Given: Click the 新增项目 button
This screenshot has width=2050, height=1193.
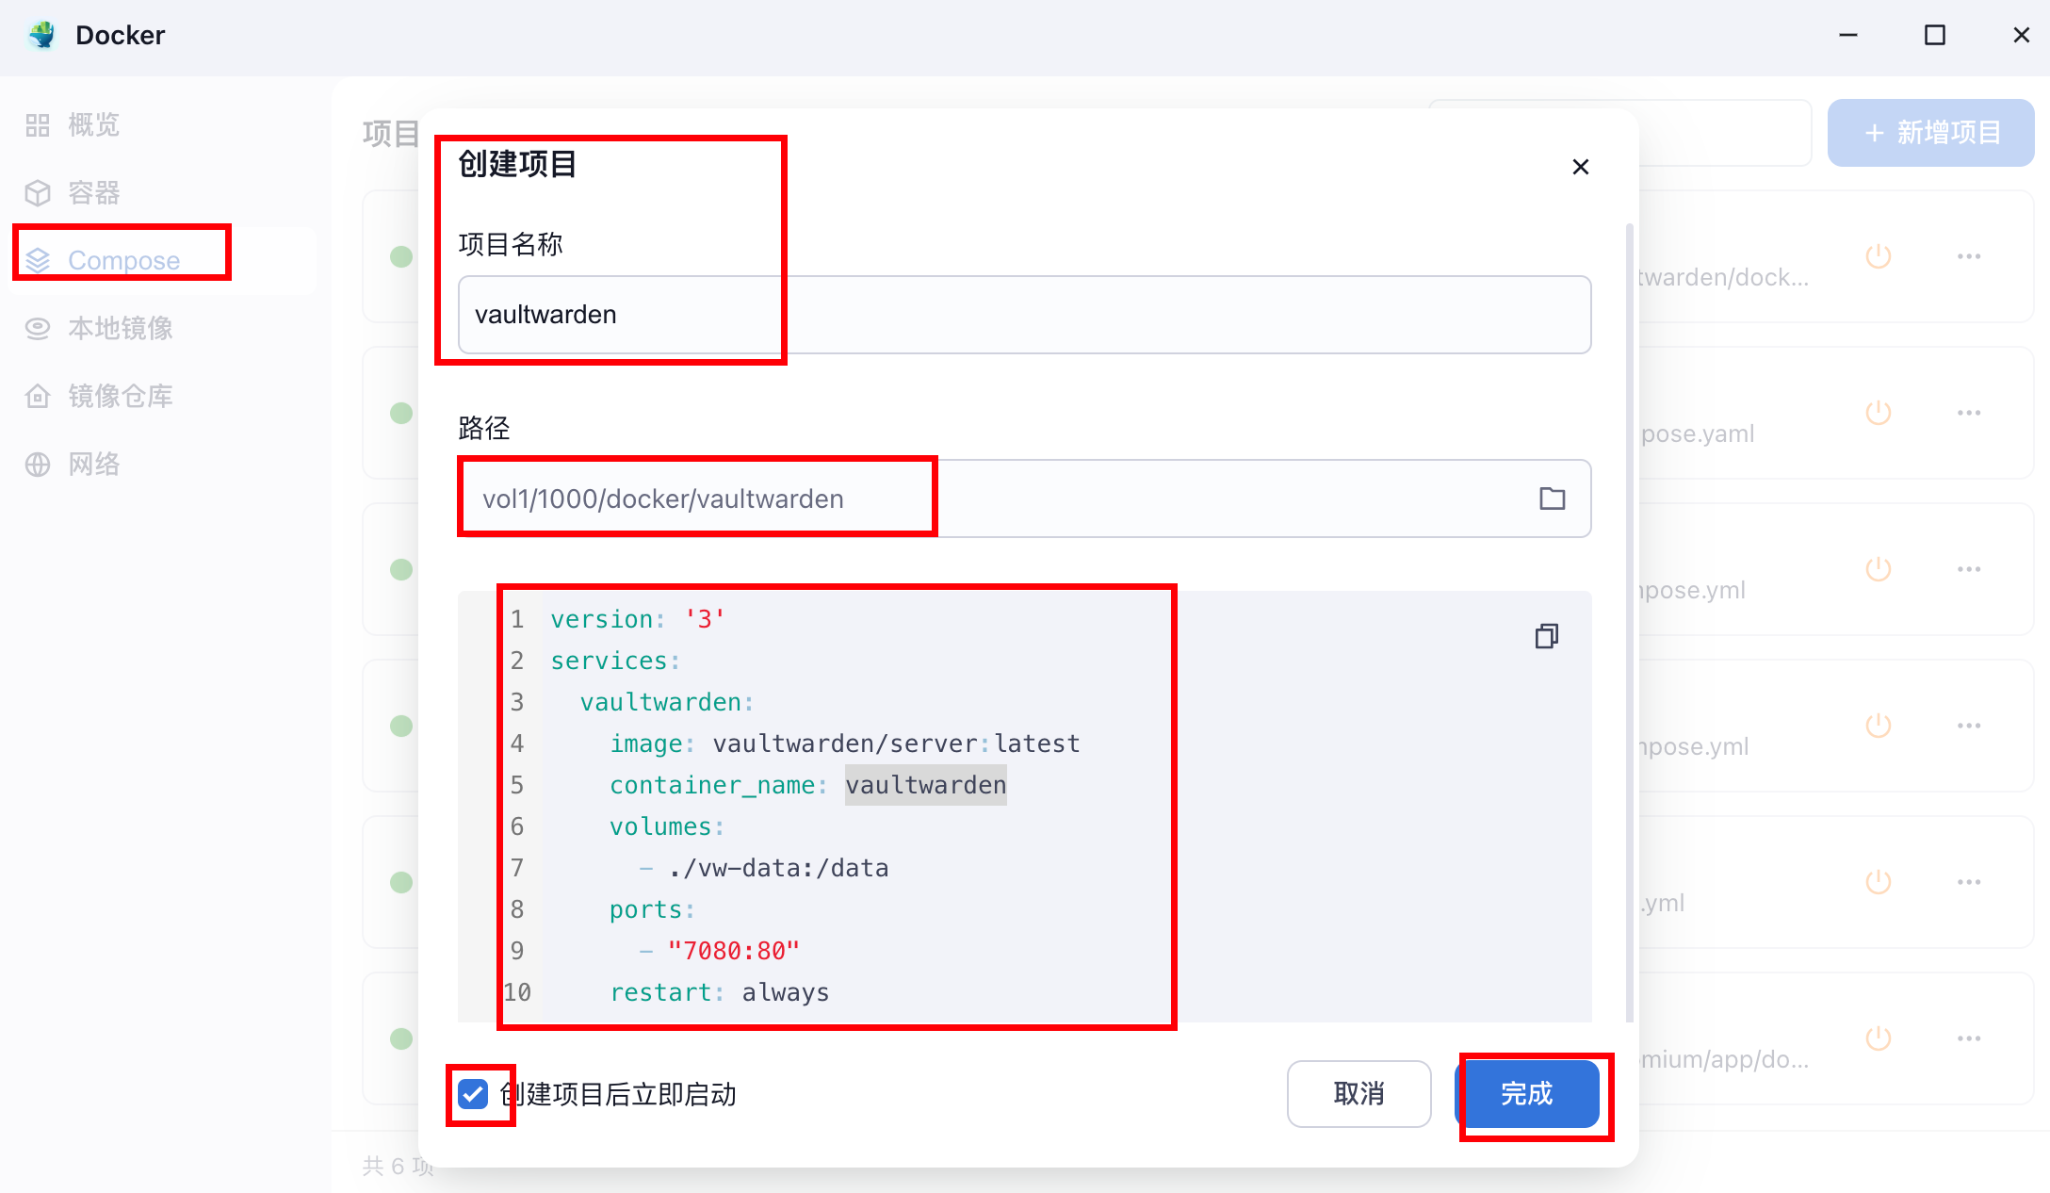Looking at the screenshot, I should tap(1931, 133).
